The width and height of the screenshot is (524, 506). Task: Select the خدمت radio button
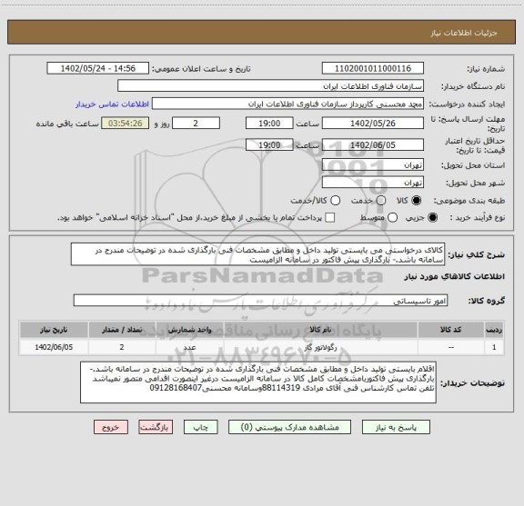381,201
